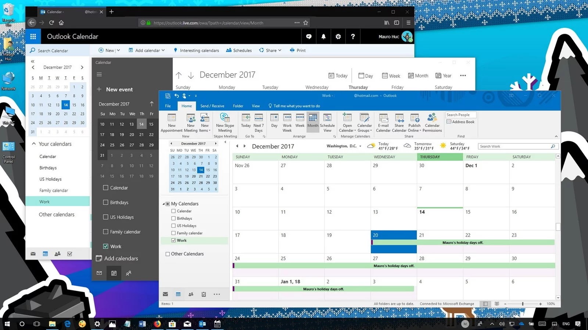The width and height of the screenshot is (588, 330).
Task: Click New Appointment in Outlook ribbon
Action: (172, 122)
